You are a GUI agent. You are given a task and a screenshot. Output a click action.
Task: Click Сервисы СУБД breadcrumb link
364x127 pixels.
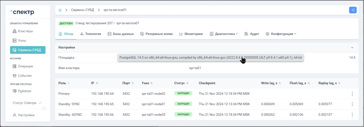pyautogui.click(x=83, y=10)
